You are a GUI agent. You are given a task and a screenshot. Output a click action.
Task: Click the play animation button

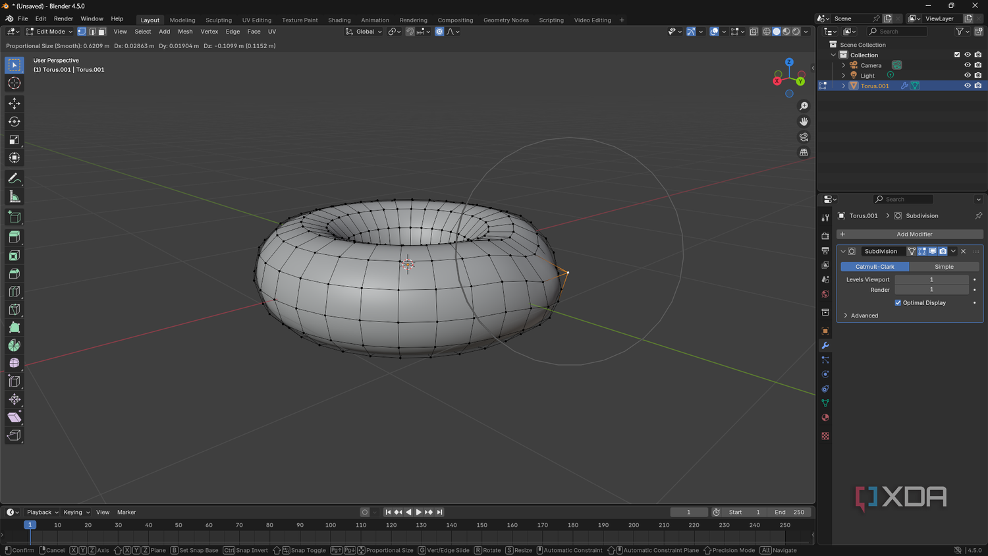pos(418,512)
